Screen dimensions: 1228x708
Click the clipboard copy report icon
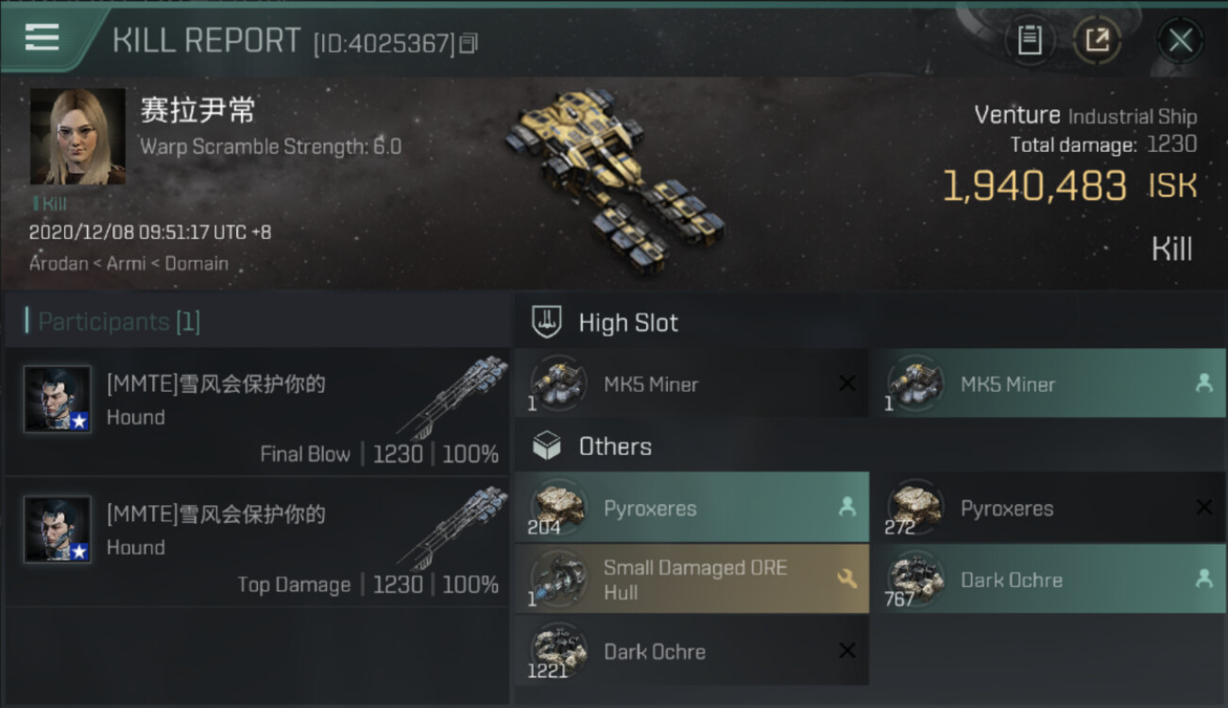(x=1030, y=40)
